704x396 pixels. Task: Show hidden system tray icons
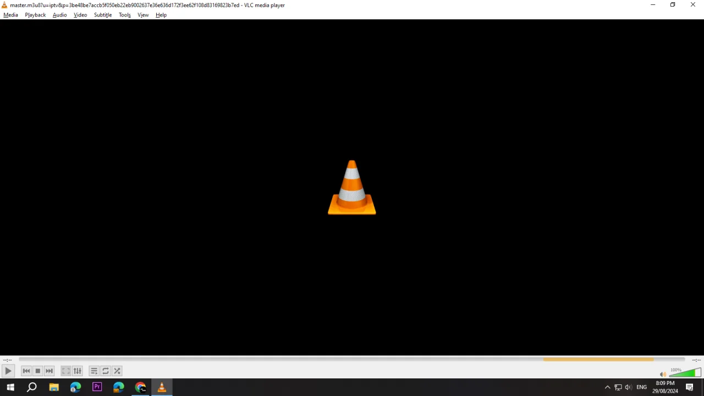point(607,387)
